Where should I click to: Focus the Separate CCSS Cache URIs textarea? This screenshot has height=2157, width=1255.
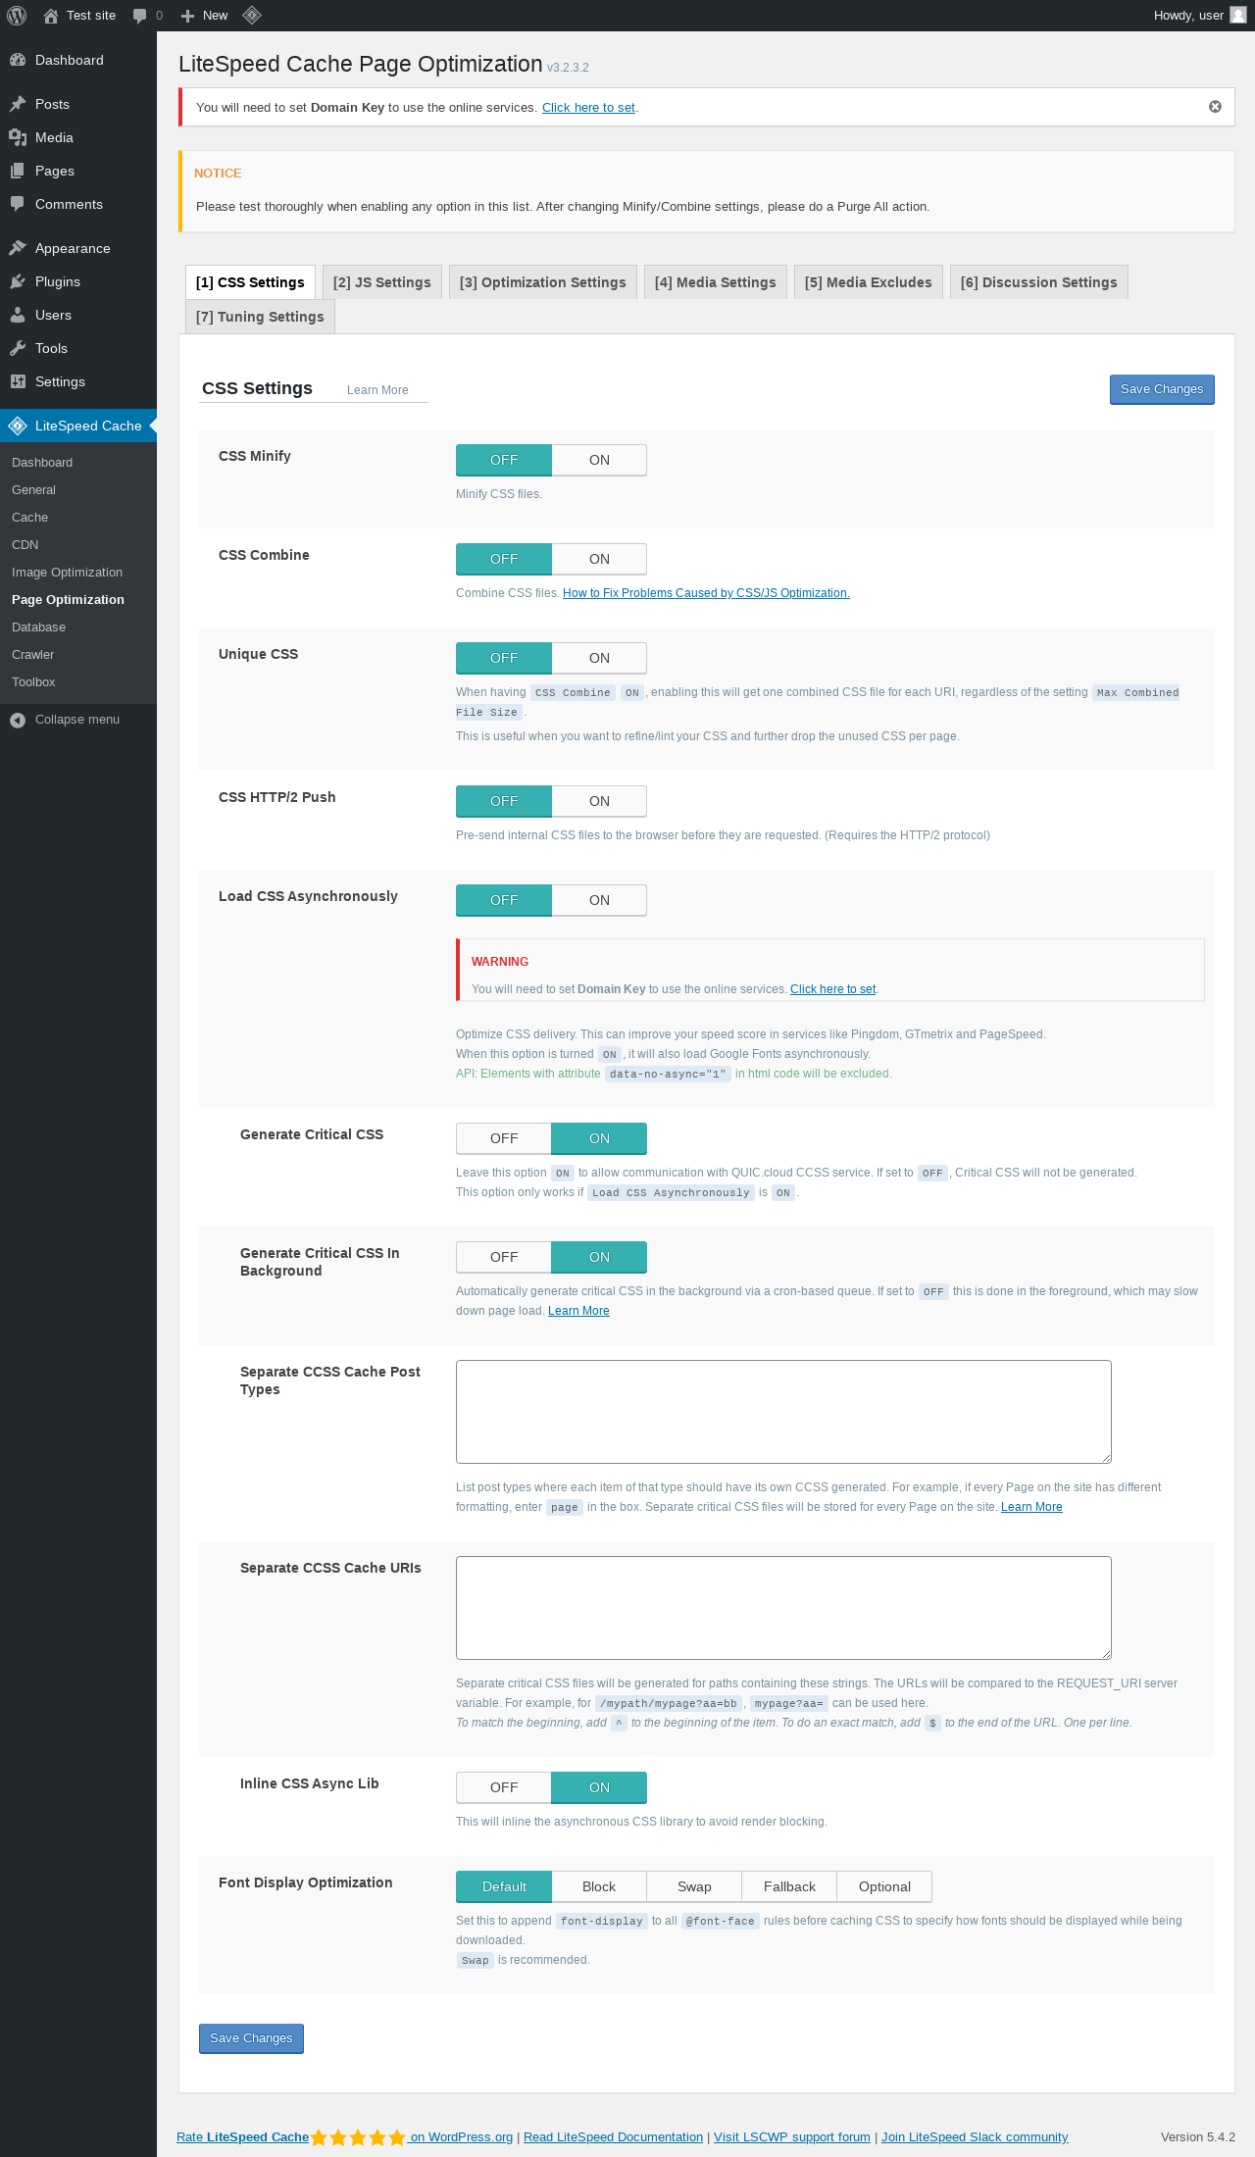coord(783,1608)
